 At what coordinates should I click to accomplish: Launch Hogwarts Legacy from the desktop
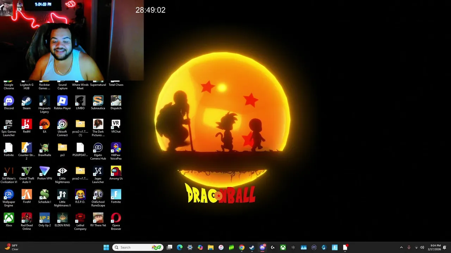44,105
